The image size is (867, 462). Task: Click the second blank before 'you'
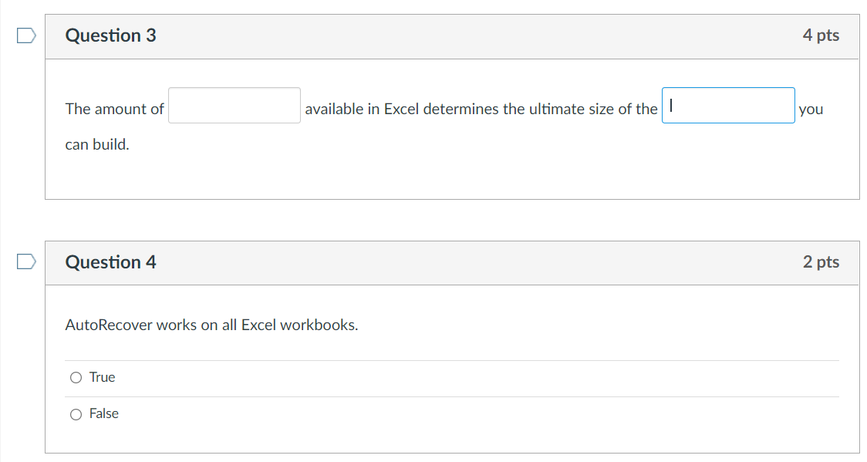727,106
